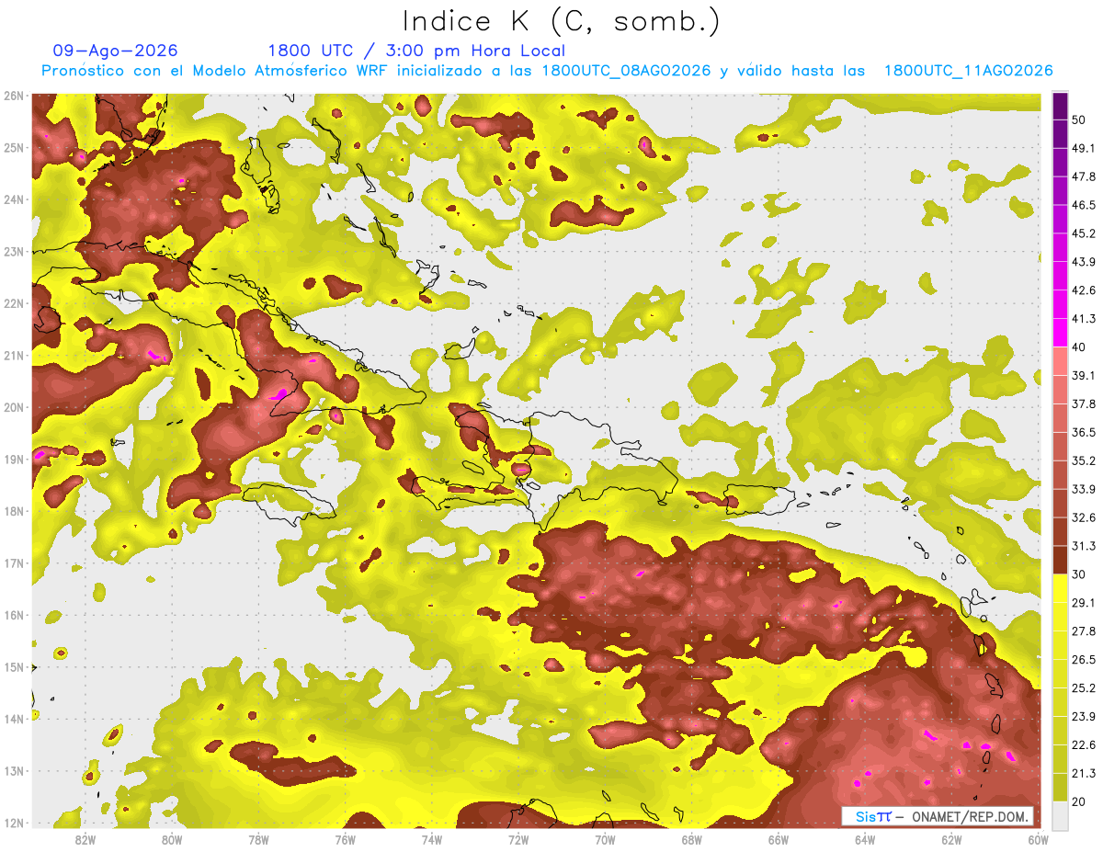Click the 25N latitude label
This screenshot has width=1103, height=852.
coord(14,147)
